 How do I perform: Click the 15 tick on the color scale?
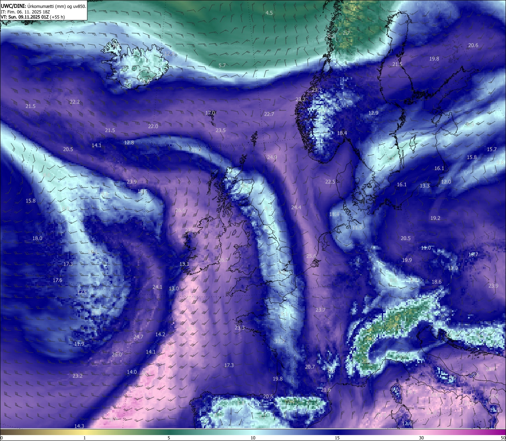coord(337,438)
